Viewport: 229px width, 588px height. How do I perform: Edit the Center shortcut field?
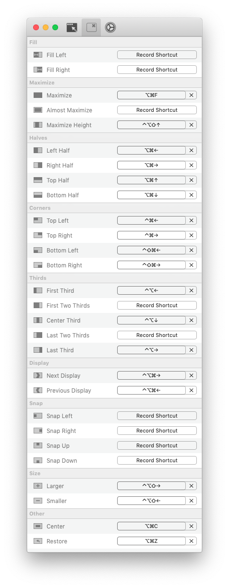151,526
